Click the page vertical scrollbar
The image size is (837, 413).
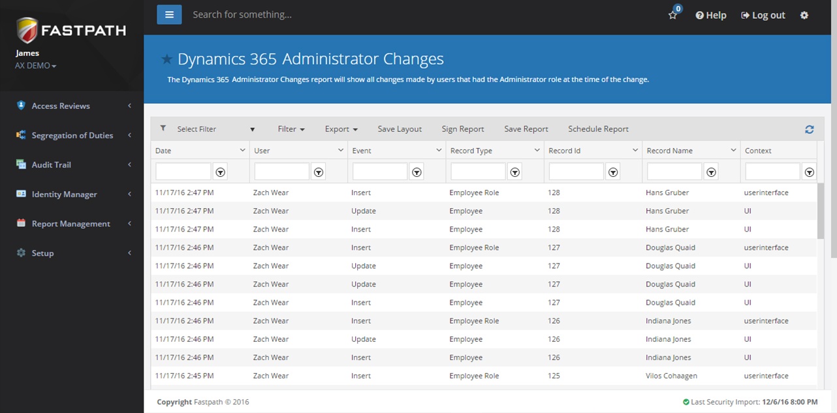click(834, 130)
